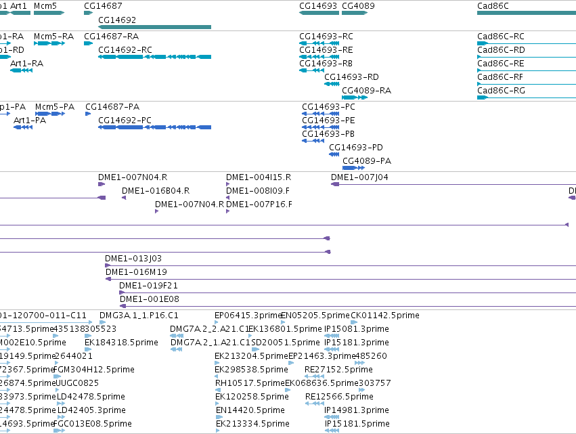Click the Mcm5-PA protein label

click(x=55, y=107)
